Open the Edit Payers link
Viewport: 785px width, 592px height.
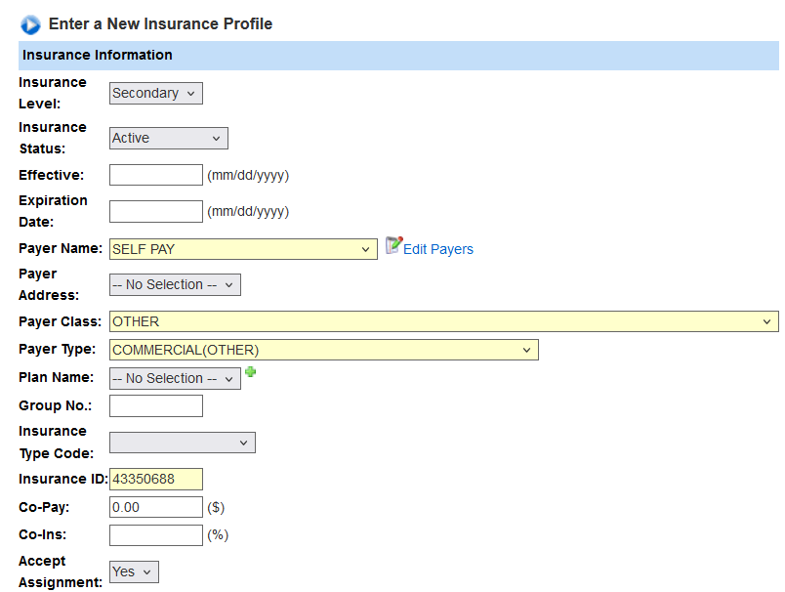tap(437, 249)
